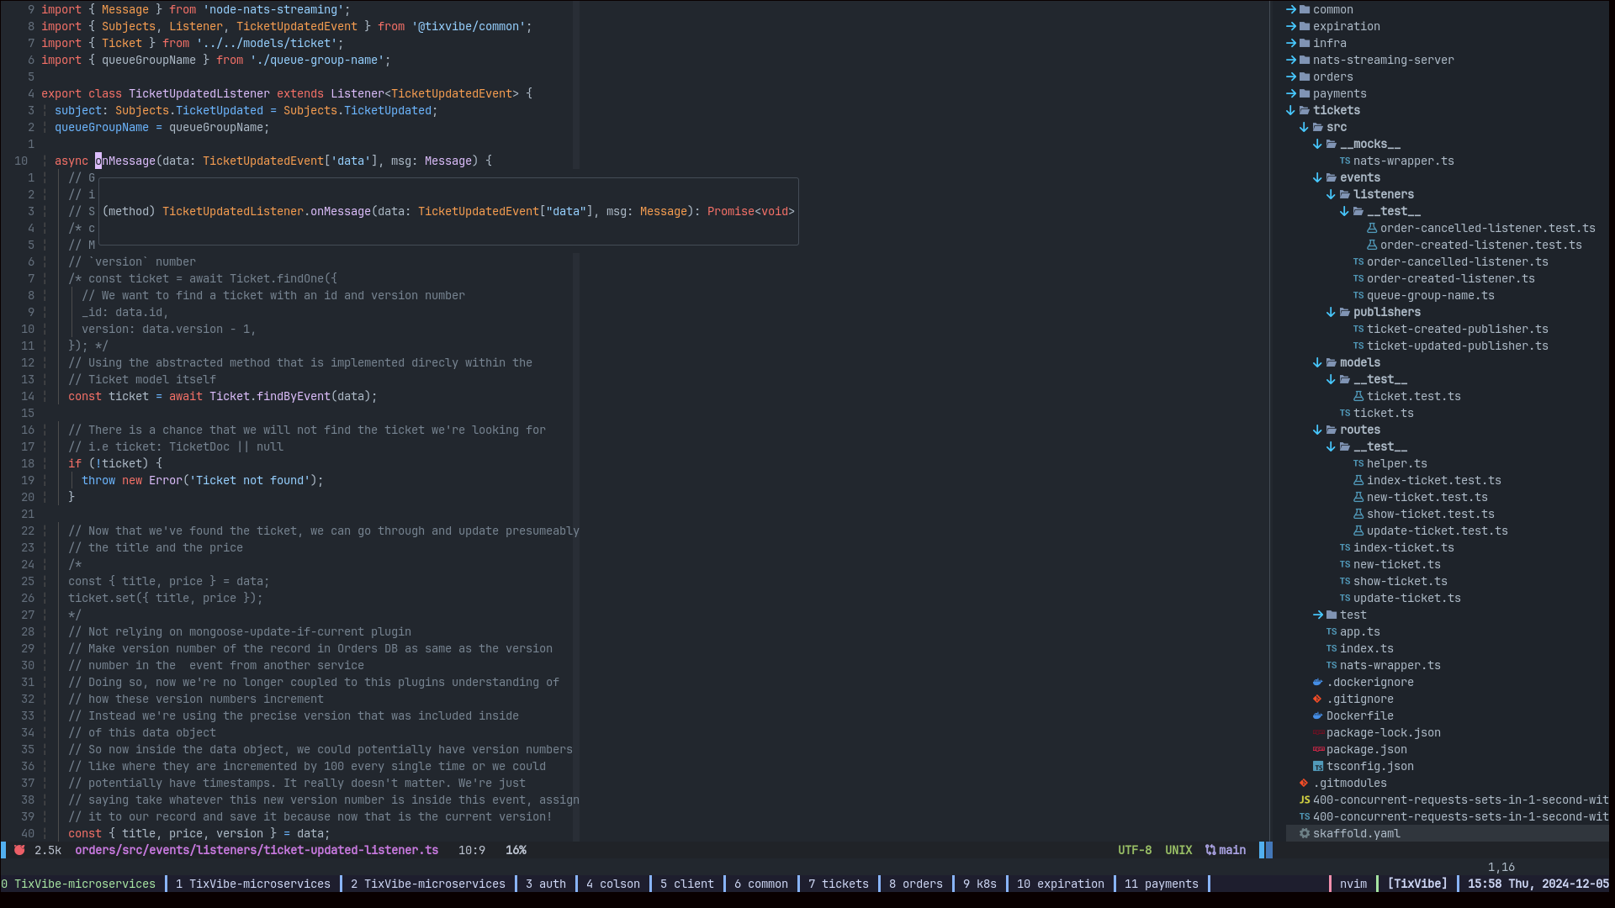Collapse the publishers folder
Screen dimensions: 1615x908
click(x=1386, y=312)
